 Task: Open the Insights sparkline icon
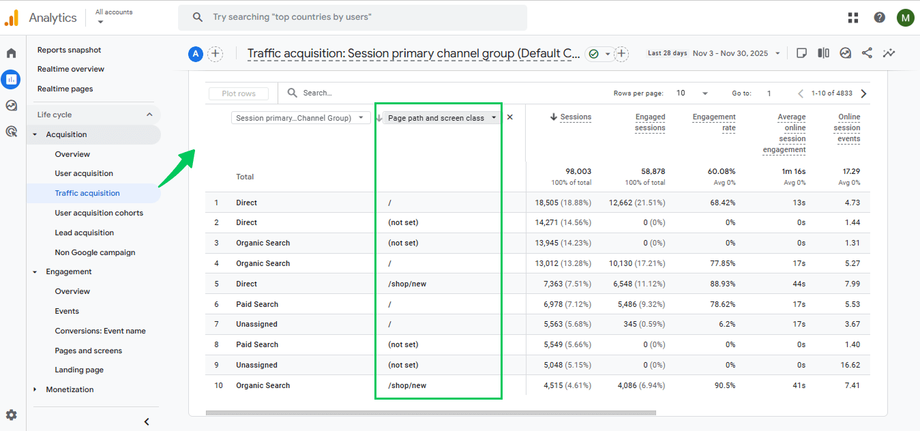[889, 53]
